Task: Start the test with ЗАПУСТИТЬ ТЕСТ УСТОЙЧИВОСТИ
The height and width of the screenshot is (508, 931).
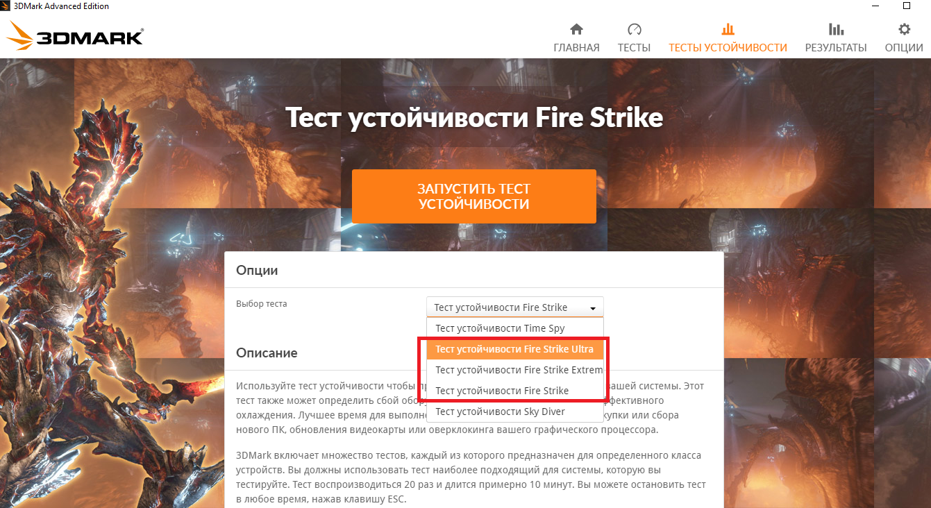Action: tap(474, 196)
